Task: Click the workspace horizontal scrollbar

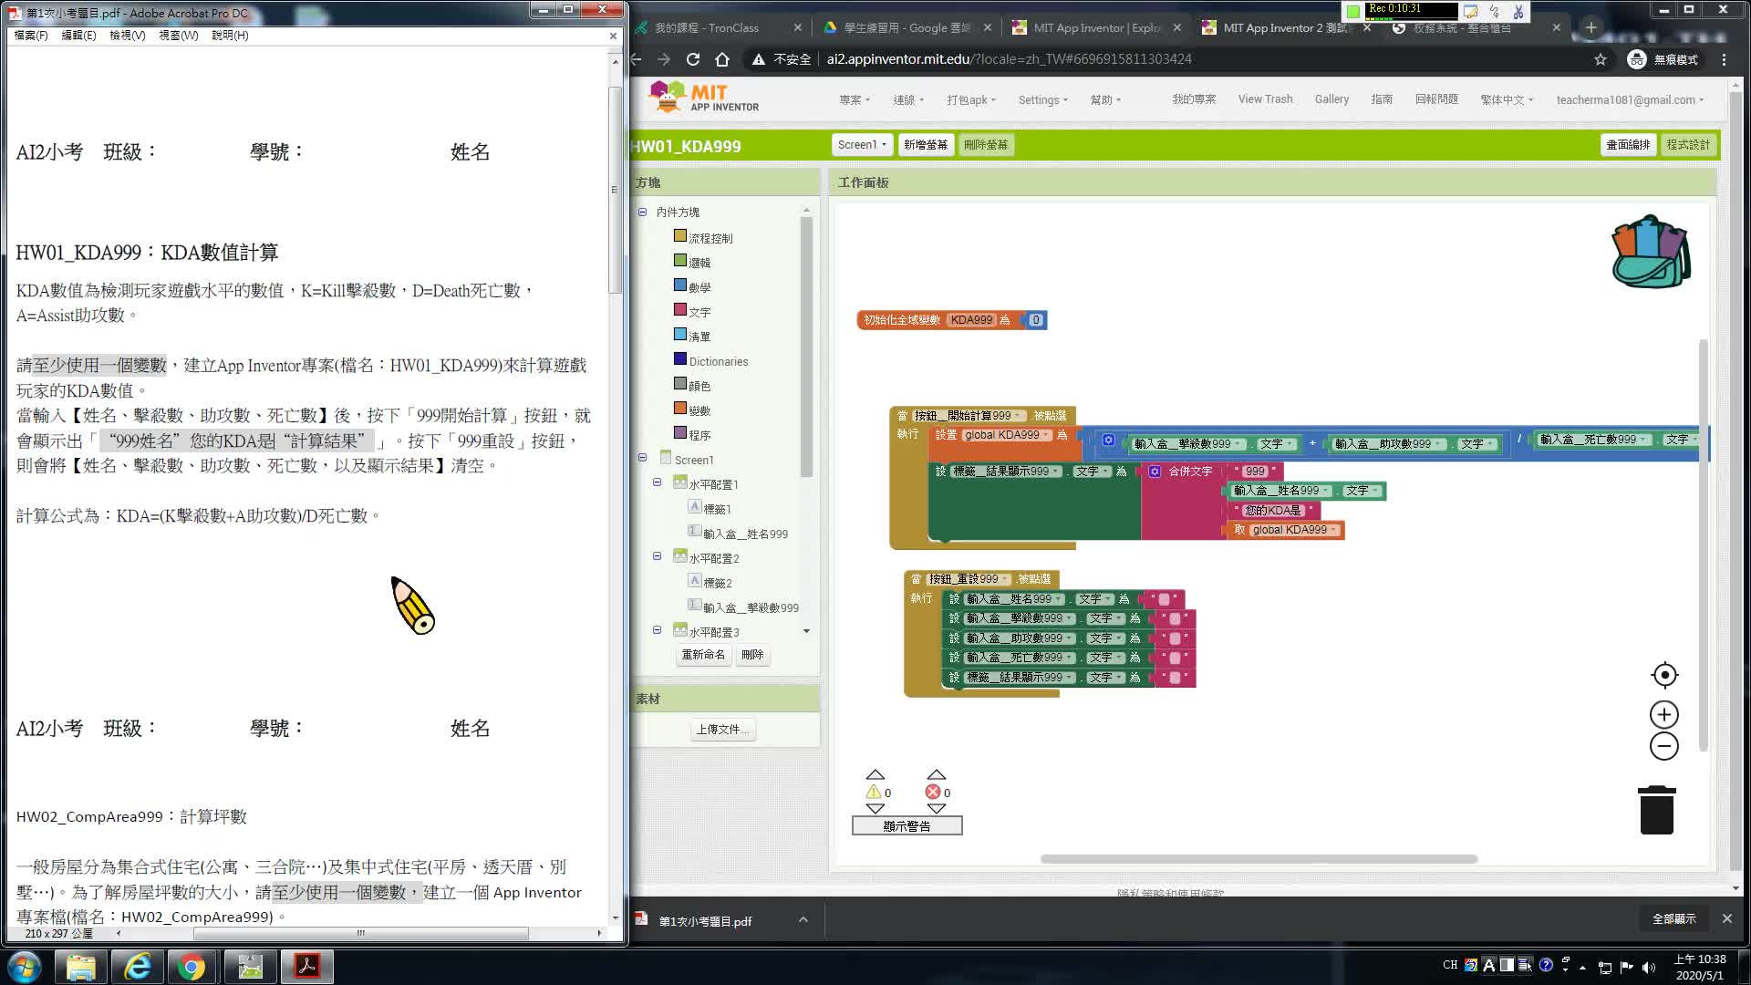Action: click(1259, 859)
